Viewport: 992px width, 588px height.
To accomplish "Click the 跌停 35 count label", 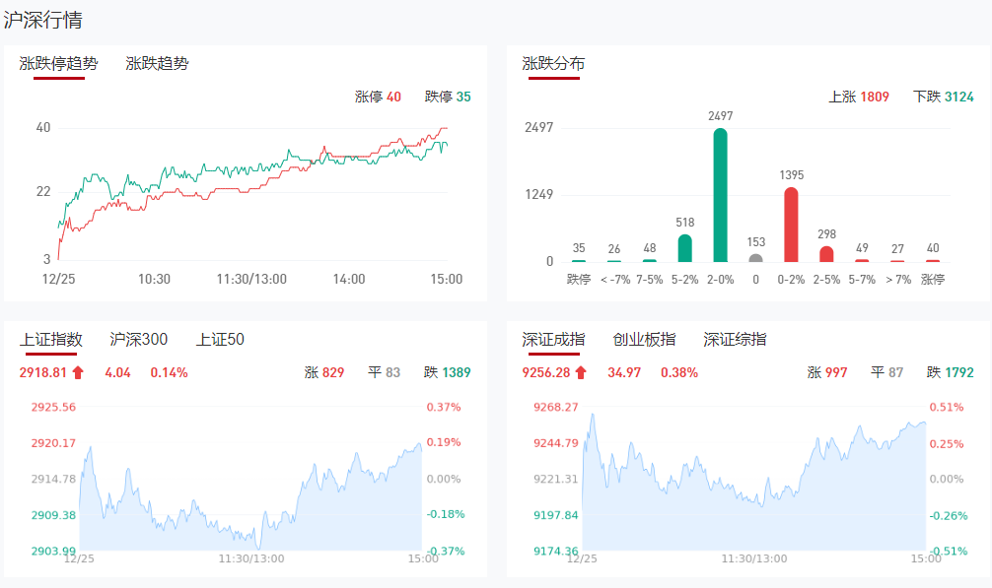I will (448, 97).
